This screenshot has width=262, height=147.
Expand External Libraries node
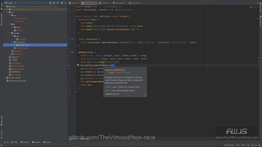[5, 78]
